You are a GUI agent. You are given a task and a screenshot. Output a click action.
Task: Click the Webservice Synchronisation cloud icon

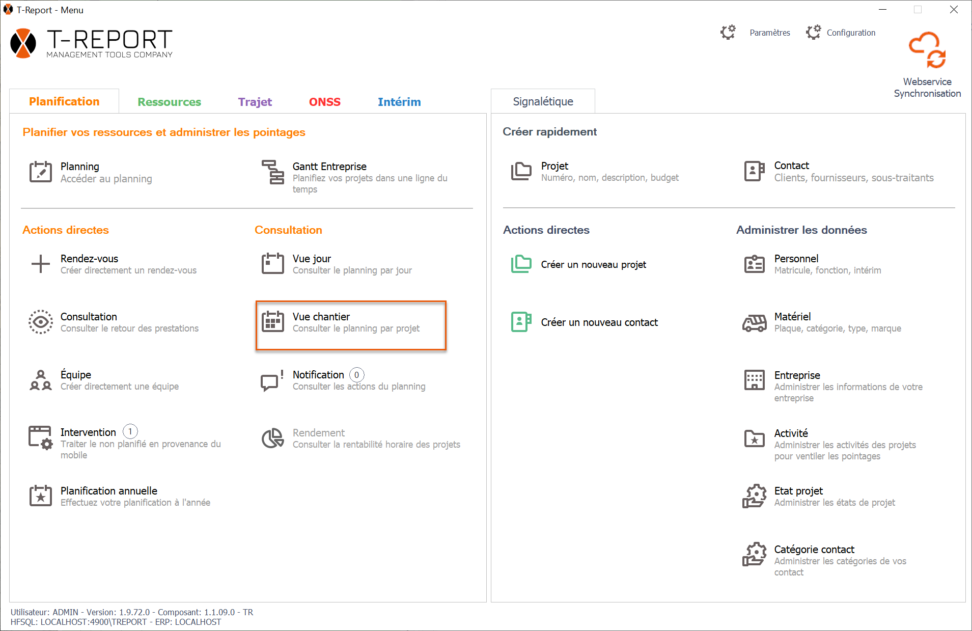tap(927, 50)
